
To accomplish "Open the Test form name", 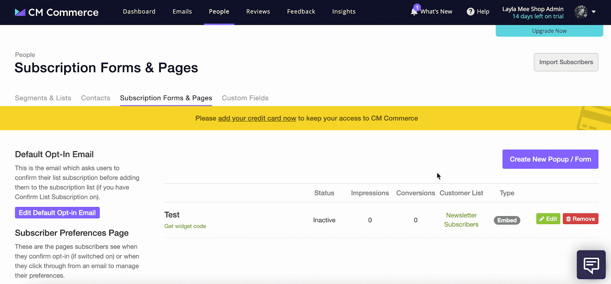I will tap(172, 215).
